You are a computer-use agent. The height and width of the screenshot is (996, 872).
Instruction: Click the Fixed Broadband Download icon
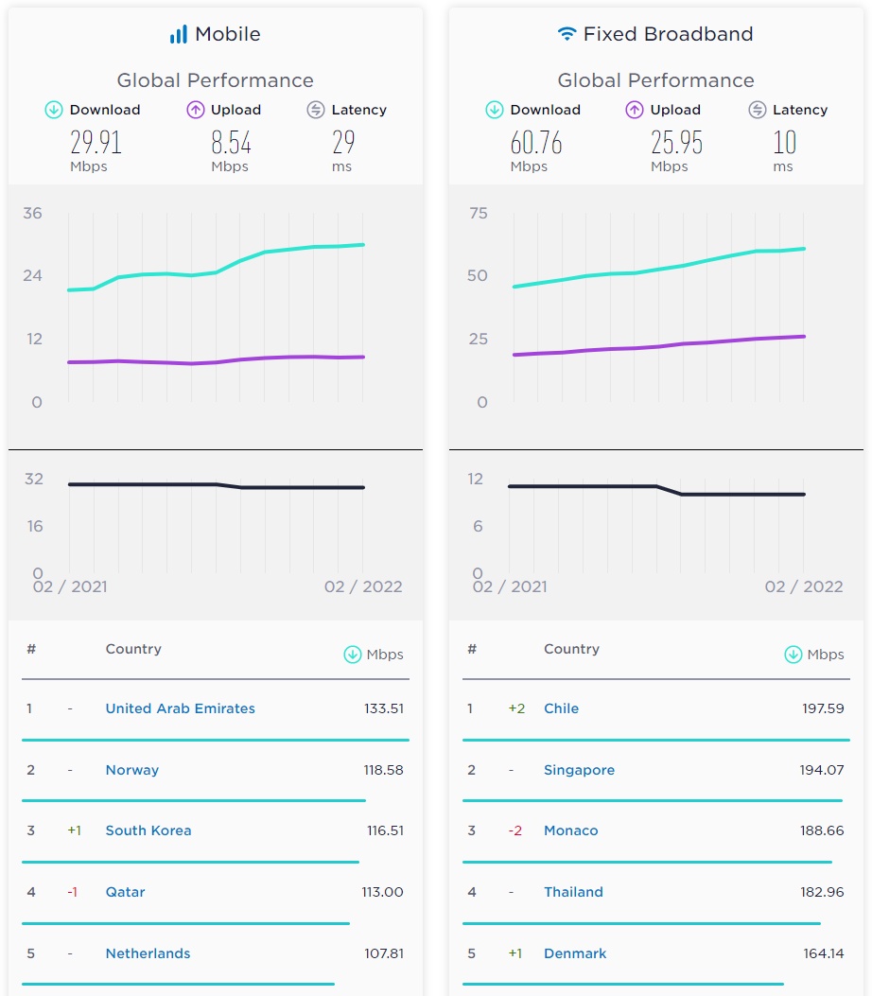tap(495, 110)
